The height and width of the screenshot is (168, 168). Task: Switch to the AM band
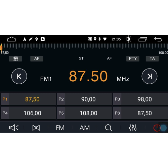(85, 128)
